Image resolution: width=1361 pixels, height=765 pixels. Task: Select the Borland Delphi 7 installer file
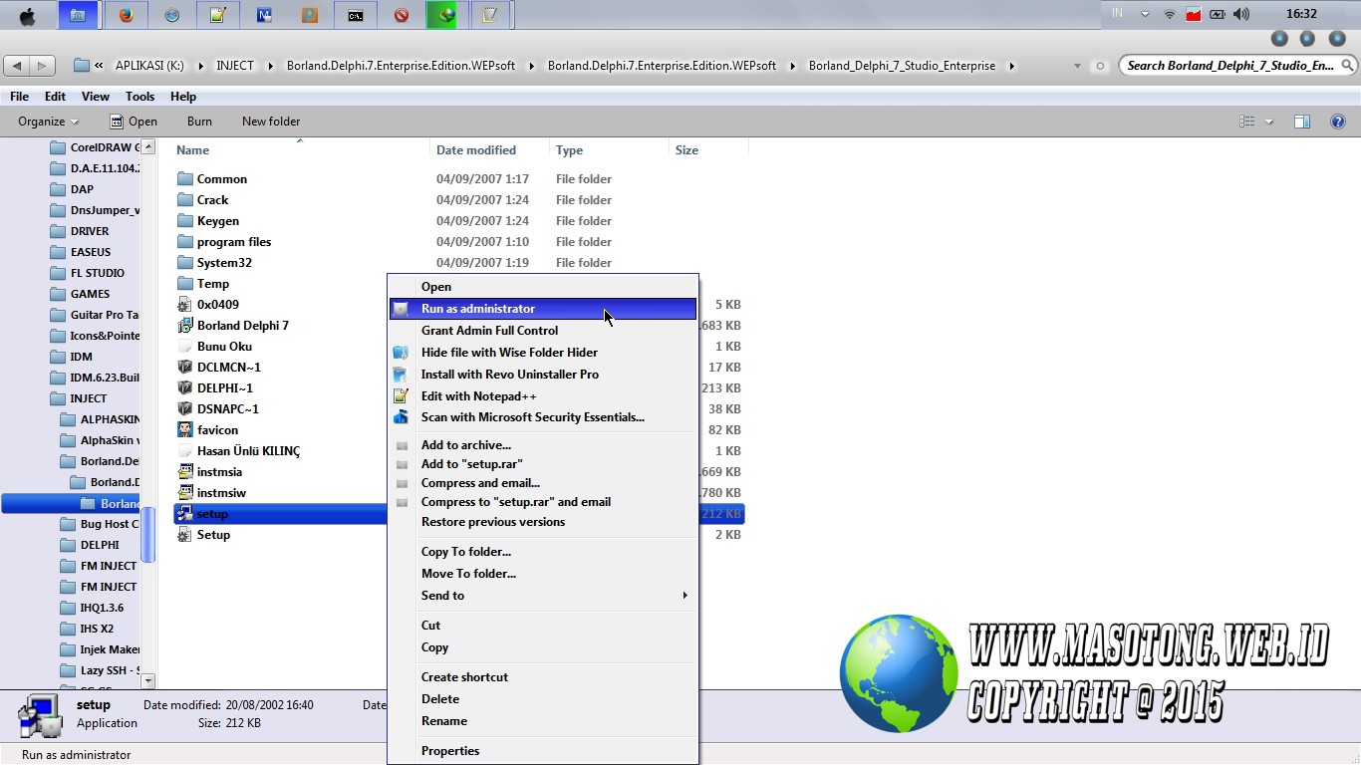232,326
